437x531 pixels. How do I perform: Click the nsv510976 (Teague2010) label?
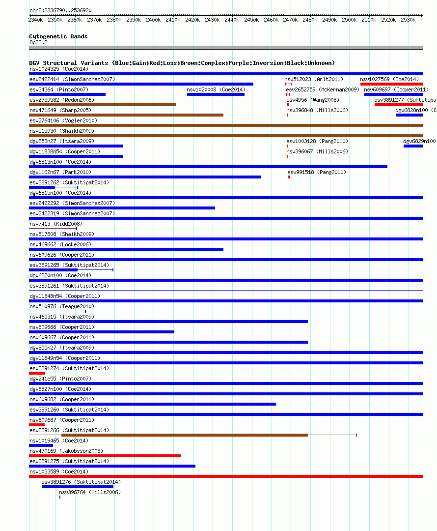click(x=62, y=306)
